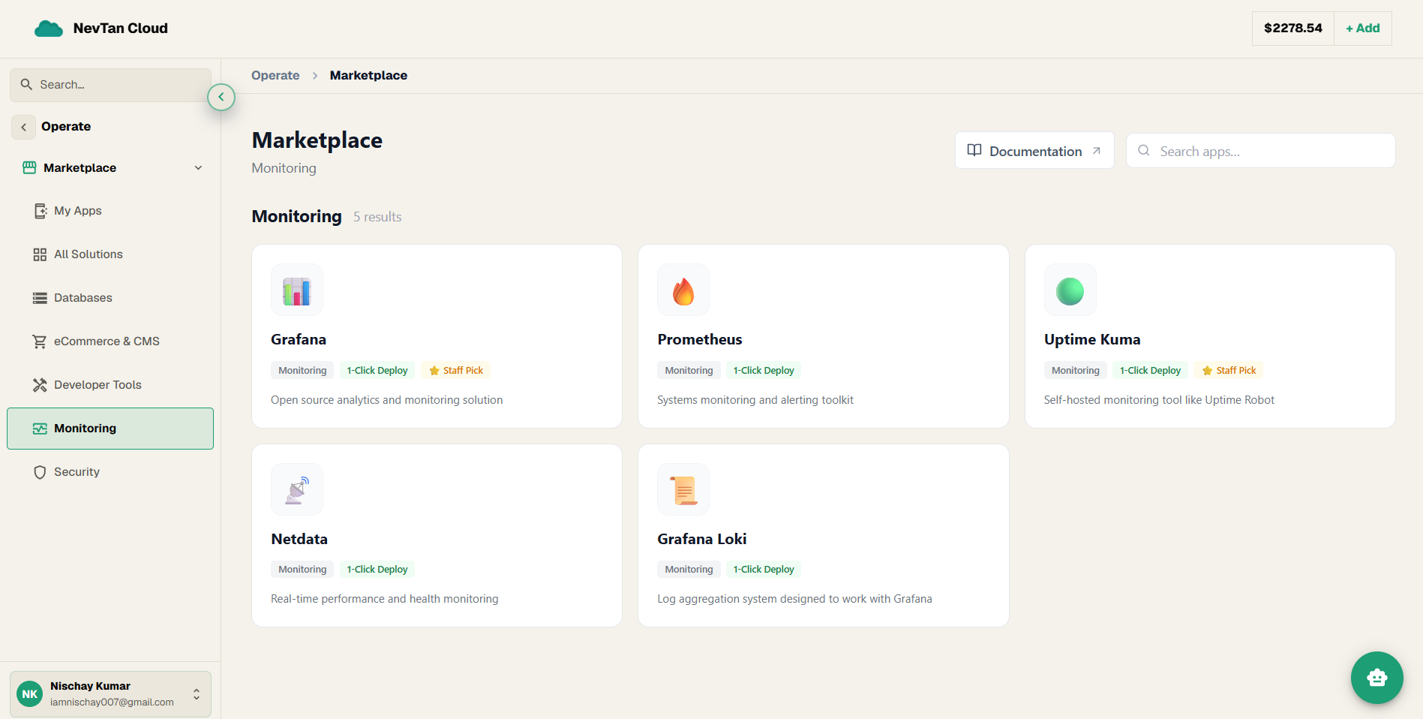
Task: Click the eCommerce & CMS cart icon
Action: (x=40, y=341)
